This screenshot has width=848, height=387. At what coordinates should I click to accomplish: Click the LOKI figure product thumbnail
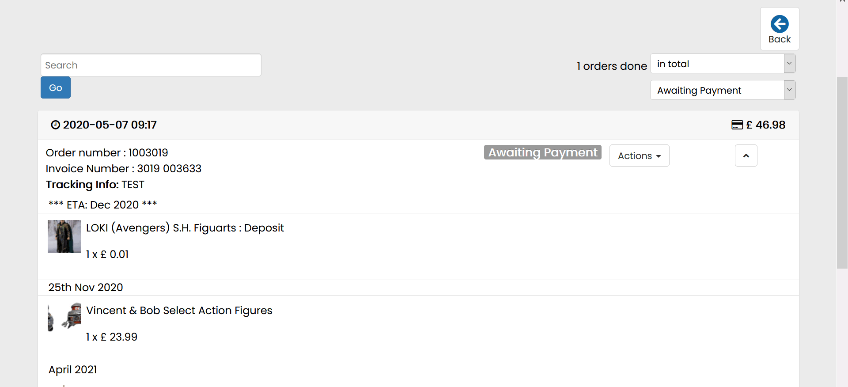pyautogui.click(x=64, y=236)
